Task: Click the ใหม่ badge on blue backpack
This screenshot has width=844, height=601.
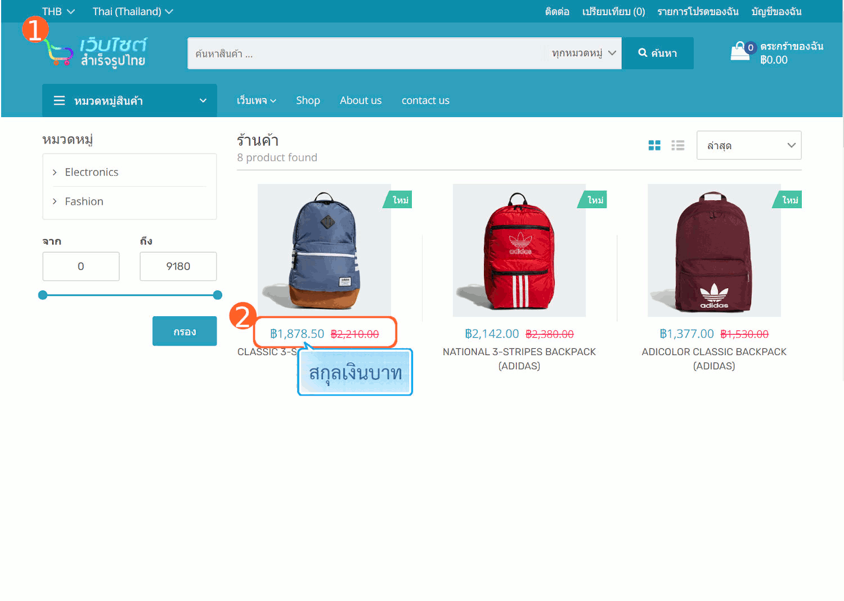Action: click(x=398, y=200)
